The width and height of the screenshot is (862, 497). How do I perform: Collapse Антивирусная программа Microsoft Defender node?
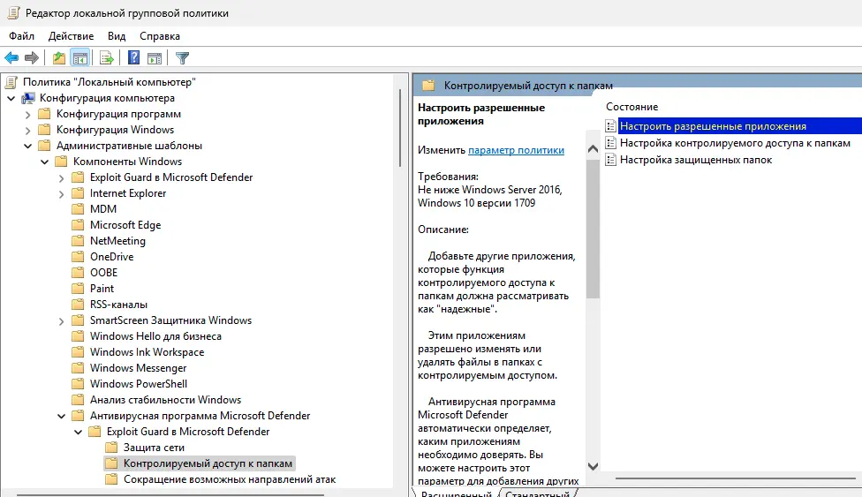(x=61, y=416)
